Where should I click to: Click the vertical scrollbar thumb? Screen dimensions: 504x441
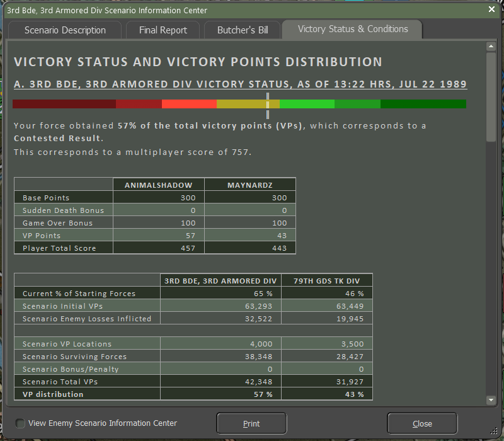pyautogui.click(x=491, y=97)
